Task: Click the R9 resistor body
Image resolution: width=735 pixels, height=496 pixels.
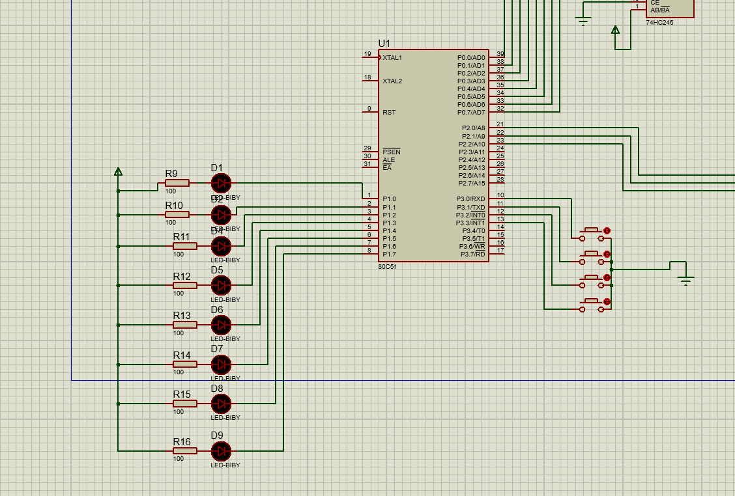Action: [177, 183]
